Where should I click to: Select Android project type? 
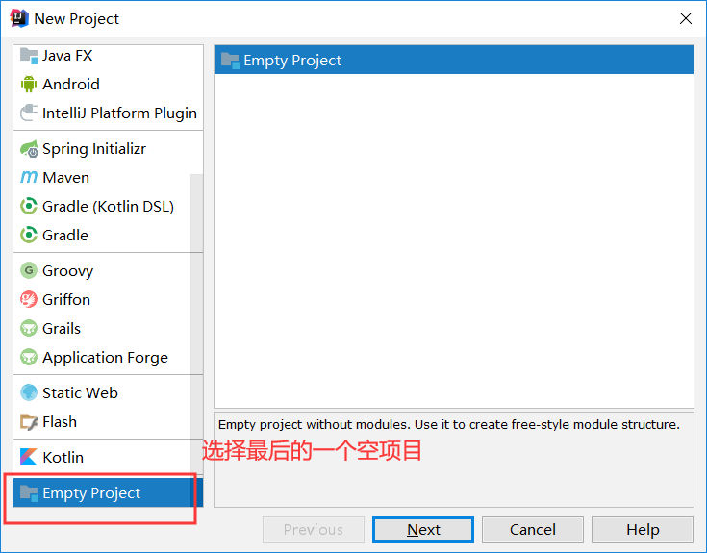click(108, 85)
